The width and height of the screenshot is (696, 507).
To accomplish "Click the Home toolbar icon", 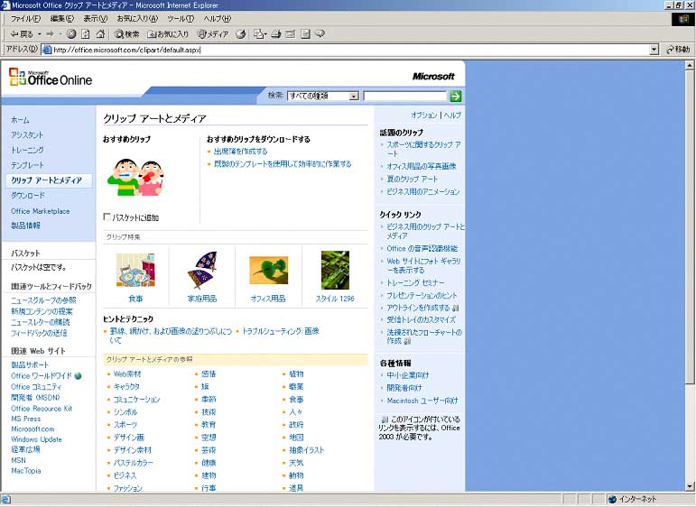I will pyautogui.click(x=101, y=33).
